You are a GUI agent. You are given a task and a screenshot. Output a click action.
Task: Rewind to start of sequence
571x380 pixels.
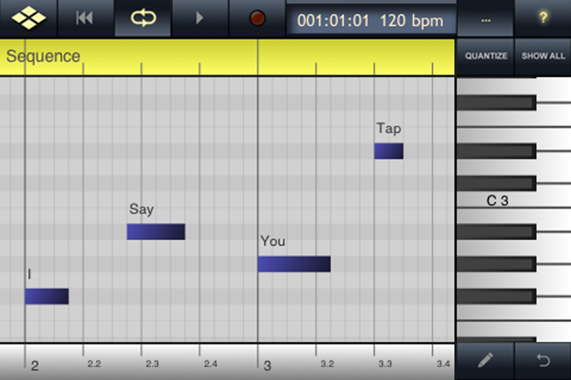tap(85, 18)
